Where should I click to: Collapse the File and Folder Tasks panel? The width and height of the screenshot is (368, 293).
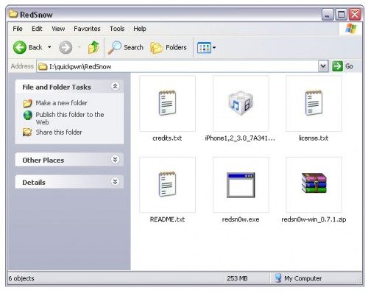115,86
